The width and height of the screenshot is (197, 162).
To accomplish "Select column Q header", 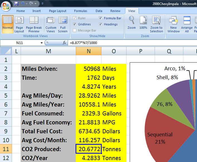I will pyautogui.click(x=169, y=51).
